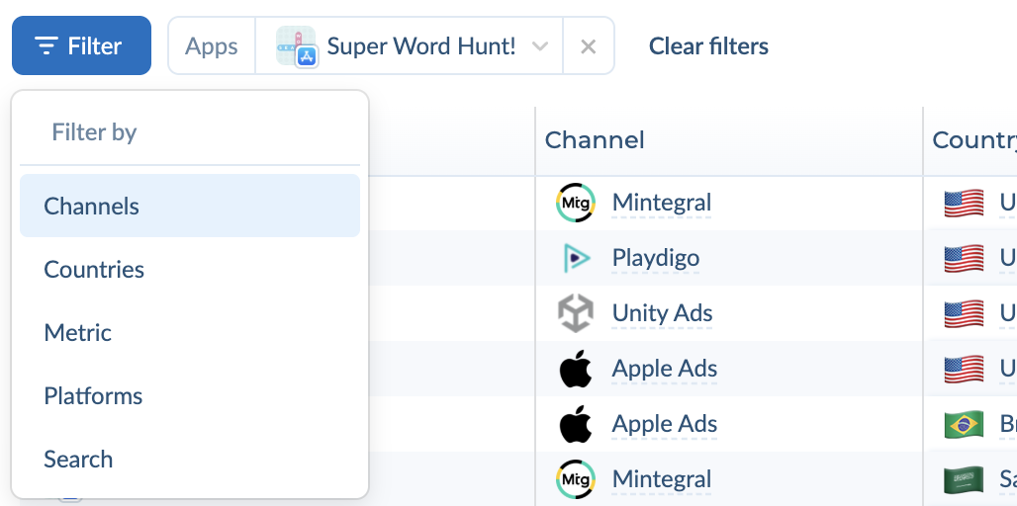Click the Saudi Arabia flag icon
Viewport: 1017px width, 506px height.
(964, 479)
